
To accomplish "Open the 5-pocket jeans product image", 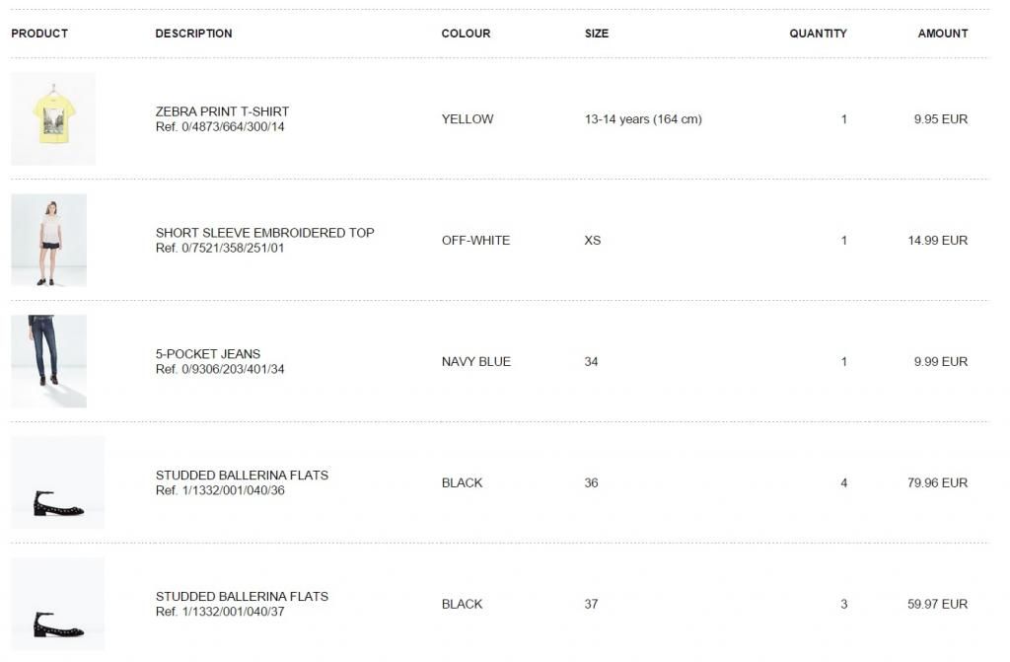I will click(48, 360).
